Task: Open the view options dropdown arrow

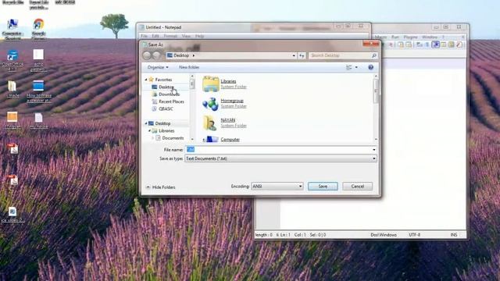Action: coord(356,67)
